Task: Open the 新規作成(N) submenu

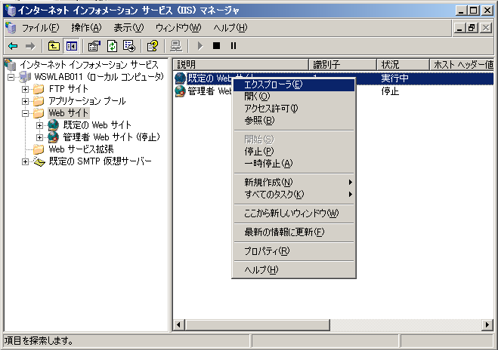Action: (x=268, y=183)
